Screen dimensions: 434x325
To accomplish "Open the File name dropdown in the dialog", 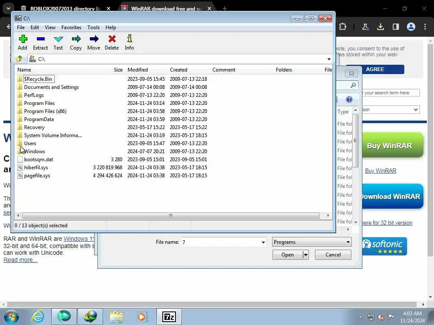I will (263, 242).
